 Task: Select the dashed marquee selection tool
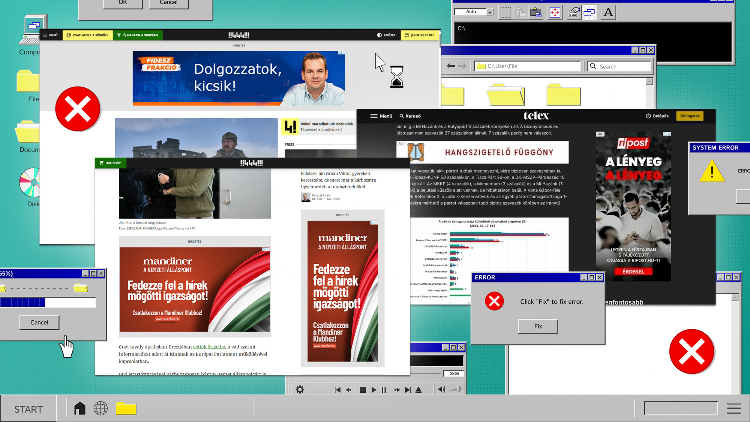pos(505,12)
